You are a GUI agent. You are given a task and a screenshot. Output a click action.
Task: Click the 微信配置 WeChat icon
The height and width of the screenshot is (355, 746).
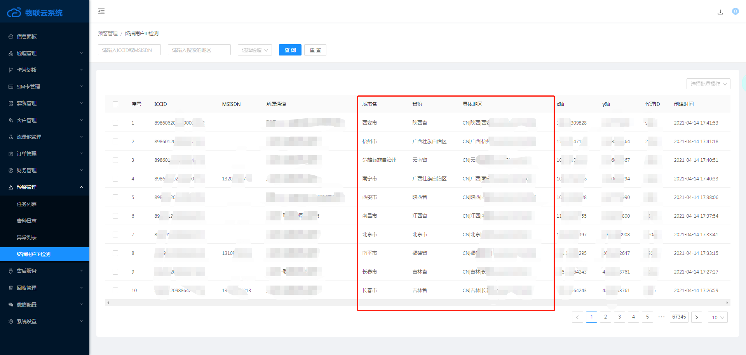[11, 305]
